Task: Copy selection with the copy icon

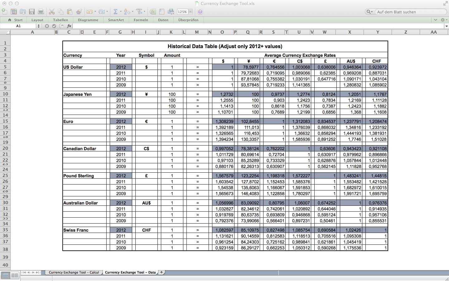Action: [x=61, y=12]
